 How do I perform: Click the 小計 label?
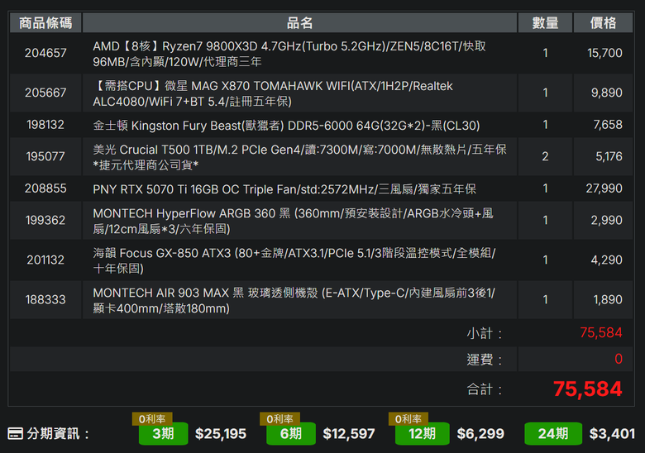484,333
